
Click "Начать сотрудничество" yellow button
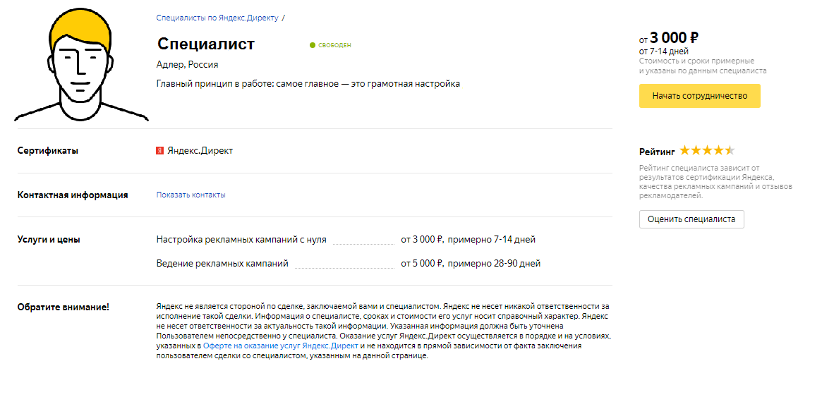(699, 96)
